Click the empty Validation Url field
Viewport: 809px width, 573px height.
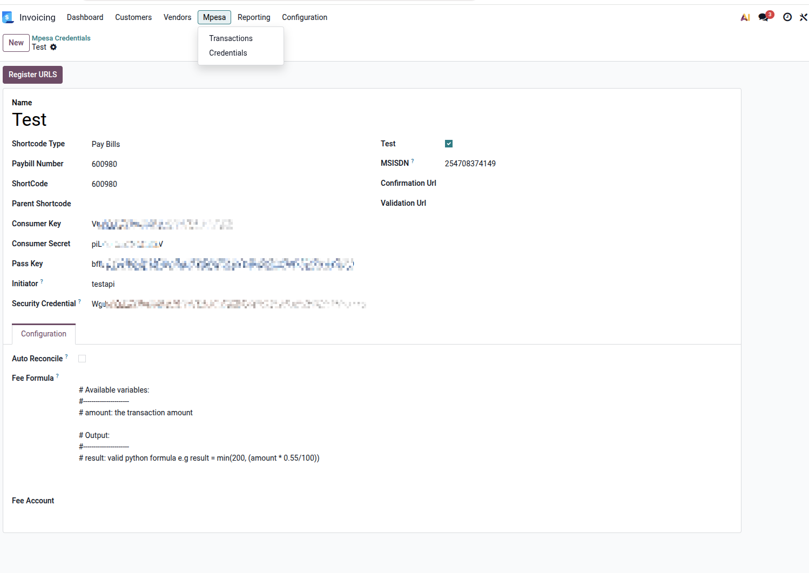[x=588, y=204]
